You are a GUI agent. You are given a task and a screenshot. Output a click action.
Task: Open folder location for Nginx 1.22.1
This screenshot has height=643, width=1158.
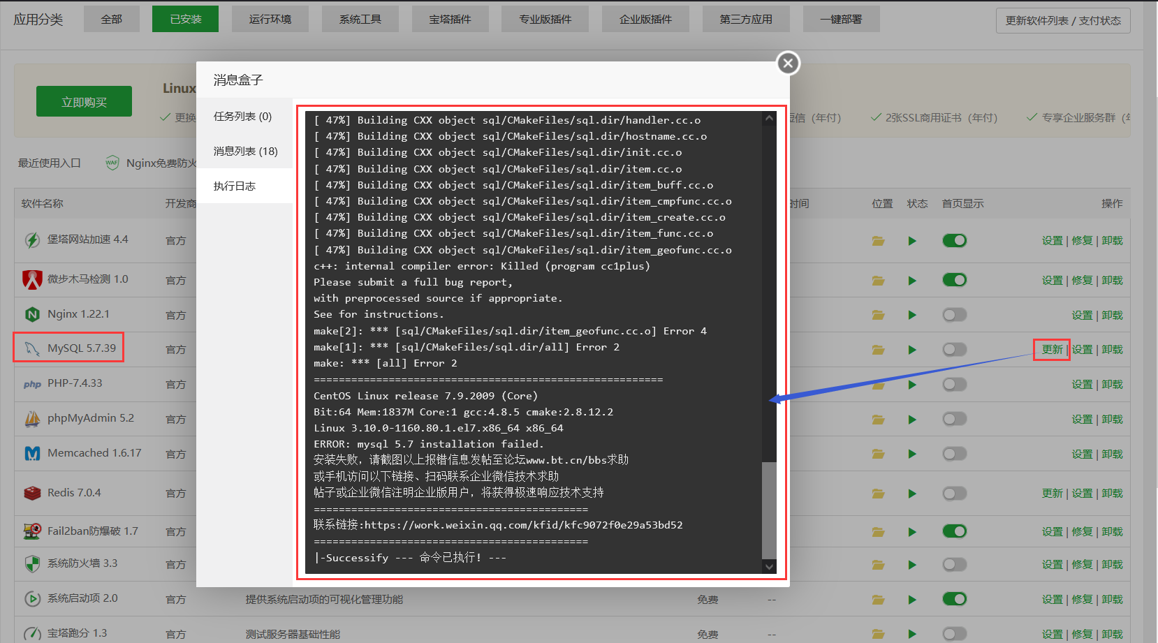click(x=879, y=315)
